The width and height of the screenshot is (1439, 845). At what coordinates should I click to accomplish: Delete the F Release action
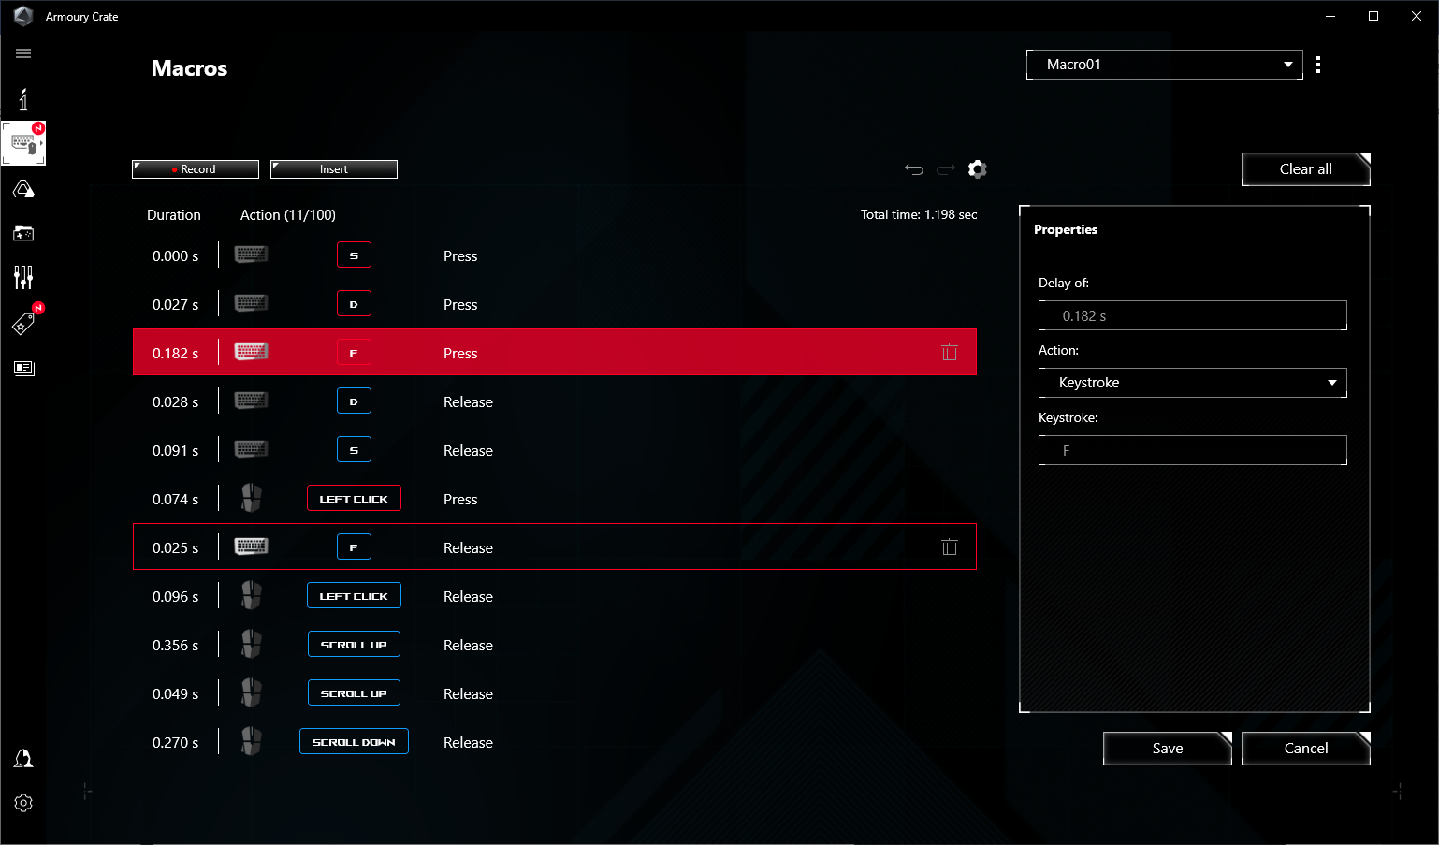950,547
